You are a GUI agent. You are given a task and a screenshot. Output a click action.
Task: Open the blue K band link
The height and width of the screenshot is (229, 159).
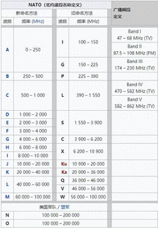tap(7, 172)
